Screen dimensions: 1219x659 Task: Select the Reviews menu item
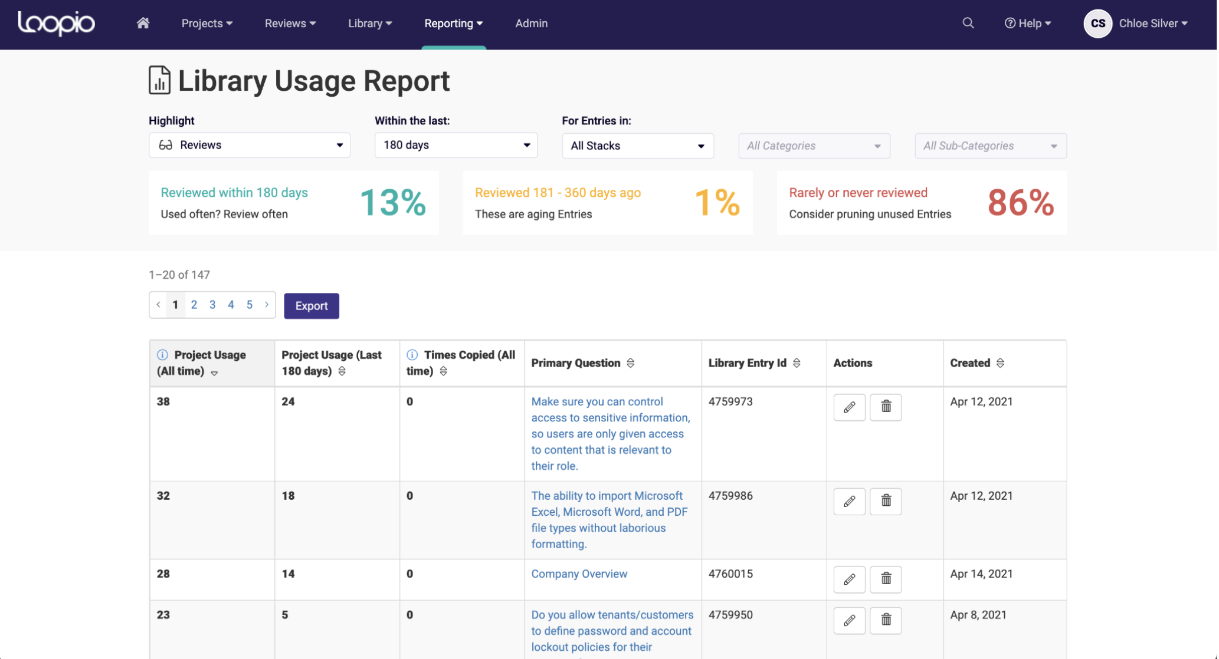pos(289,23)
